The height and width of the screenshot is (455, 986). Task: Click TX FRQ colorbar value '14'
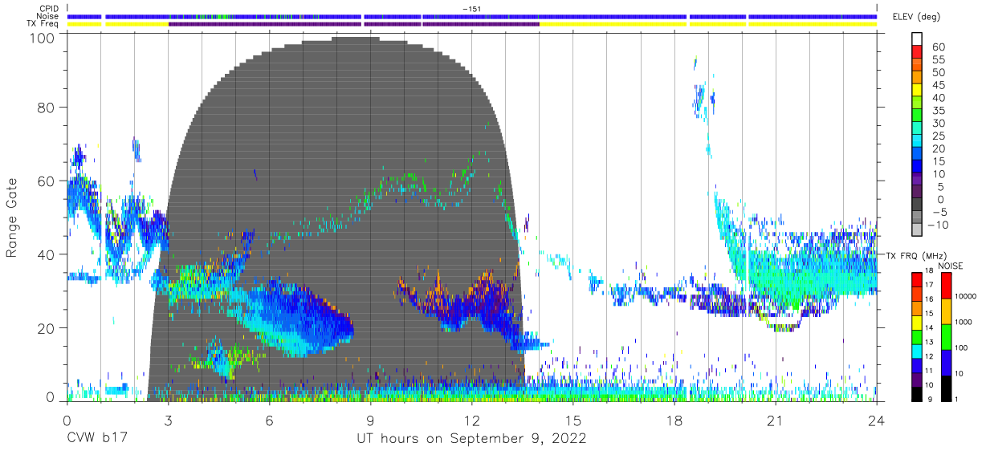(929, 328)
